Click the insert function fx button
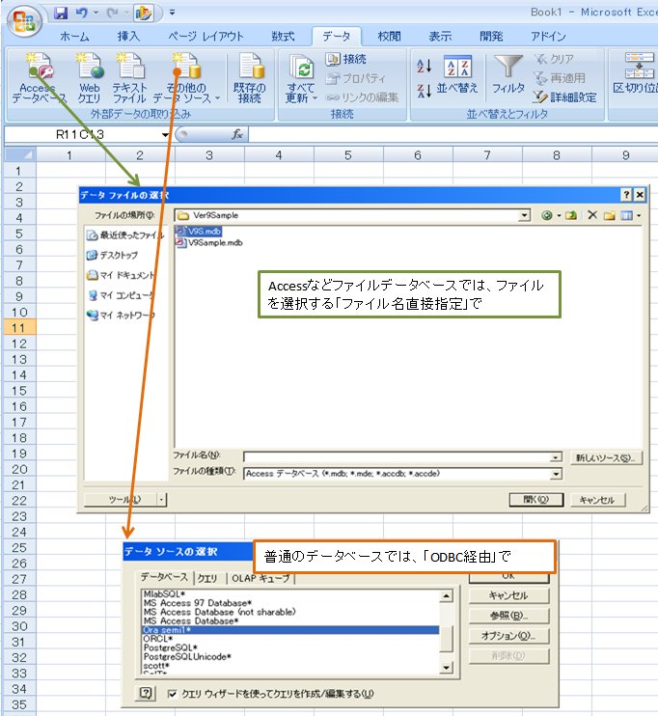Image resolution: width=658 pixels, height=716 pixels. point(237,134)
